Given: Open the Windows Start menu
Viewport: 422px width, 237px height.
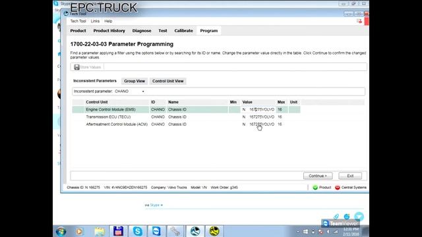Looking at the screenshot, I should click(x=61, y=231).
